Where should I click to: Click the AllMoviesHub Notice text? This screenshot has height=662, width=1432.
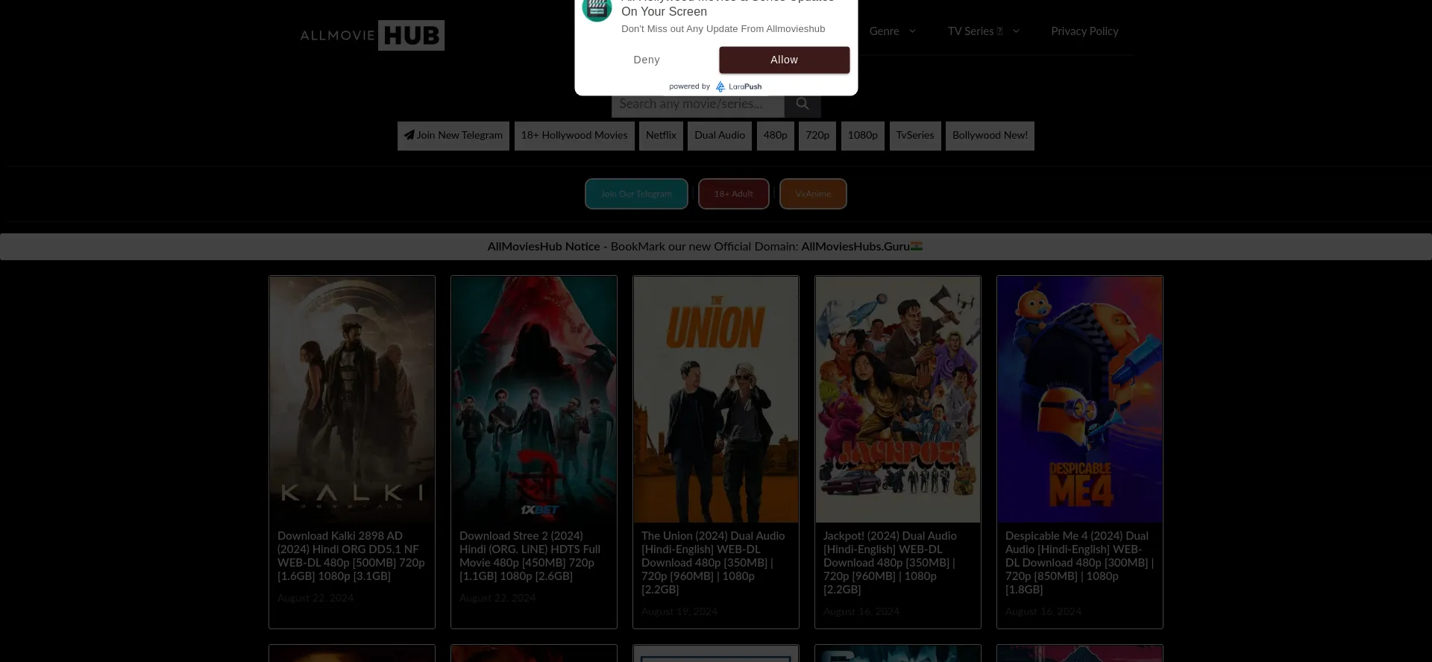pos(544,247)
